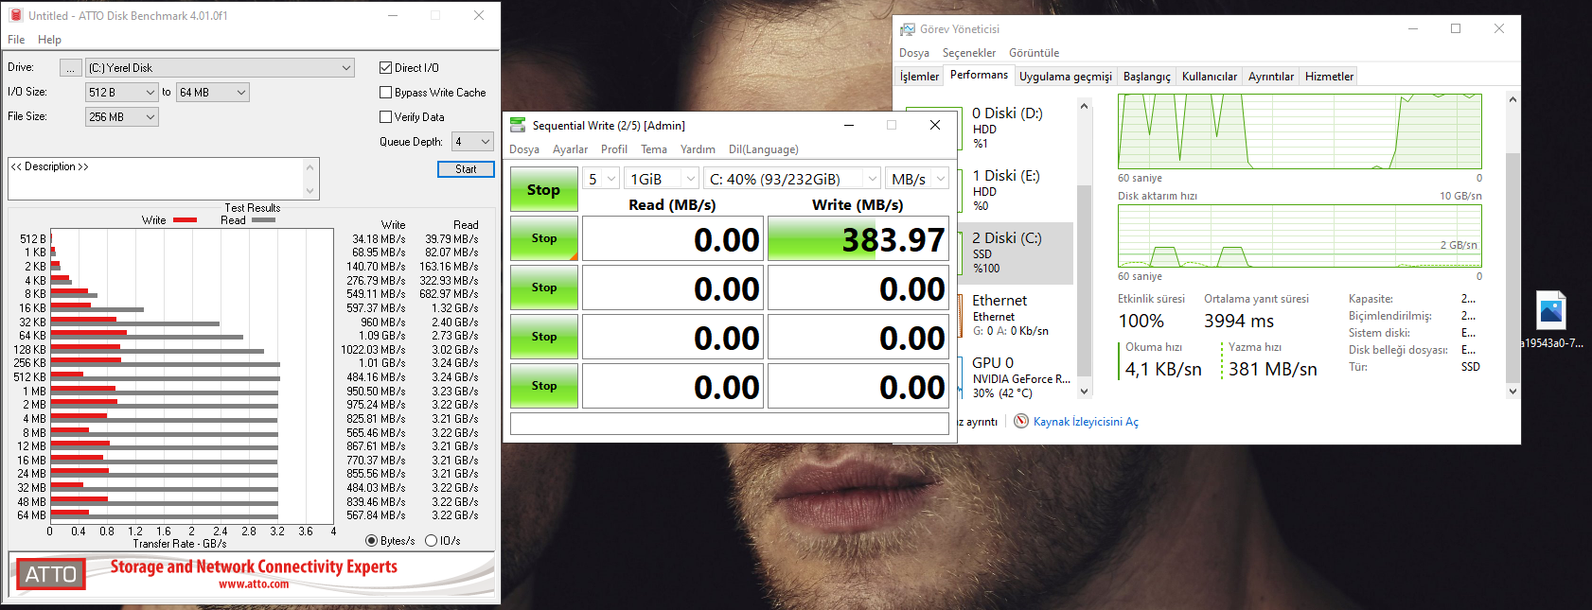Switch to the Hizmetler tab
The width and height of the screenshot is (1592, 610).
[x=1329, y=77]
